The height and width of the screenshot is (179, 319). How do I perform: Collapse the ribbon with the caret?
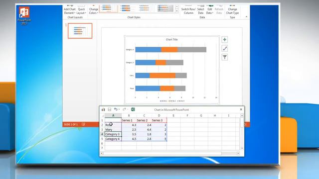(246, 17)
